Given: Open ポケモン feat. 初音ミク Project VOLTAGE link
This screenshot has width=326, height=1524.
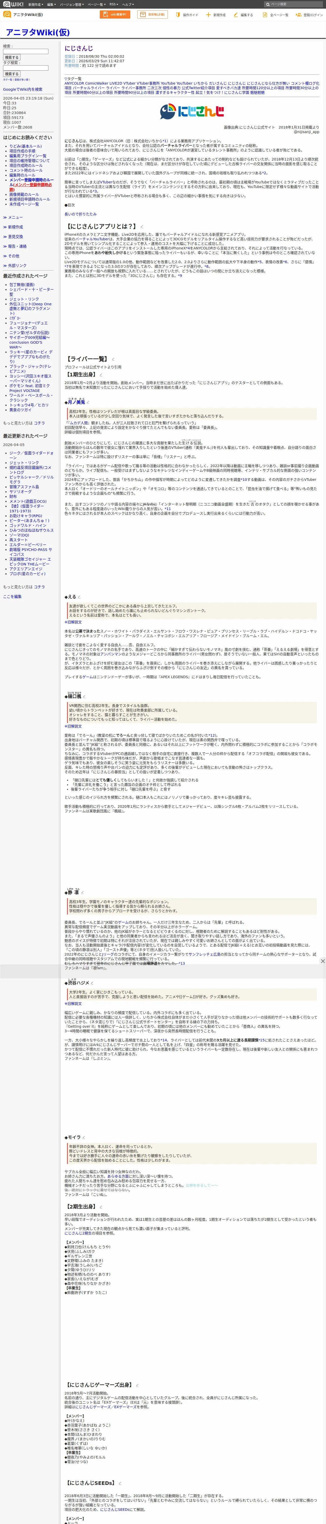Looking at the screenshot, I should point(30,388).
